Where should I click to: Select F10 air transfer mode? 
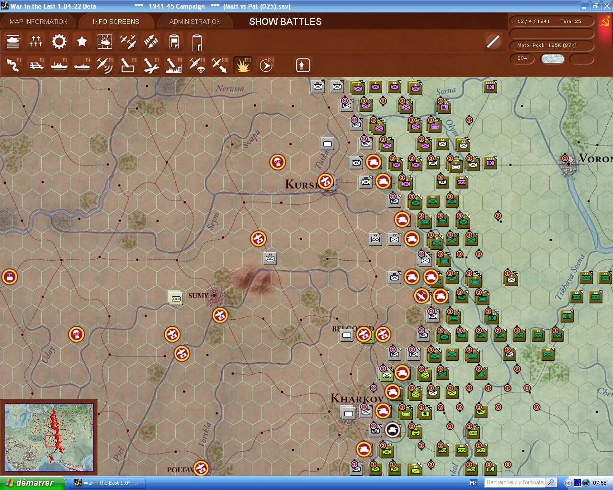pyautogui.click(x=220, y=65)
